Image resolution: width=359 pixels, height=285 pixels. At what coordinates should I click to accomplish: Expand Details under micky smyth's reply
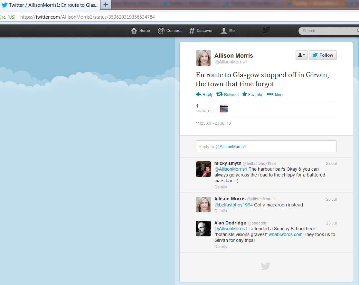pyautogui.click(x=221, y=187)
